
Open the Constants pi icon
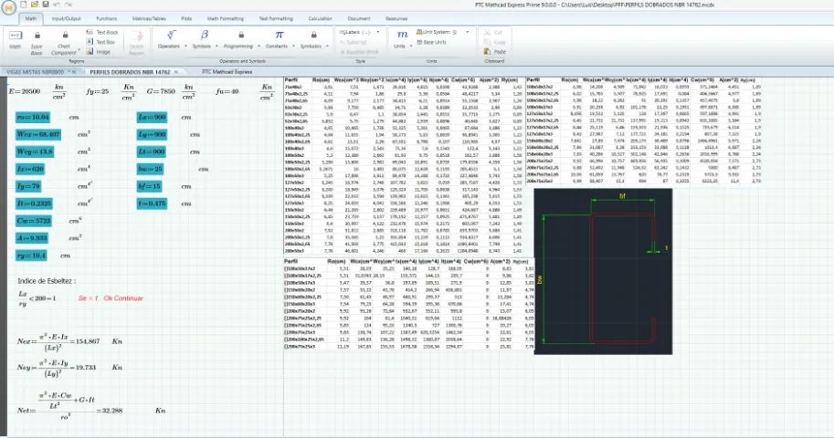280,35
